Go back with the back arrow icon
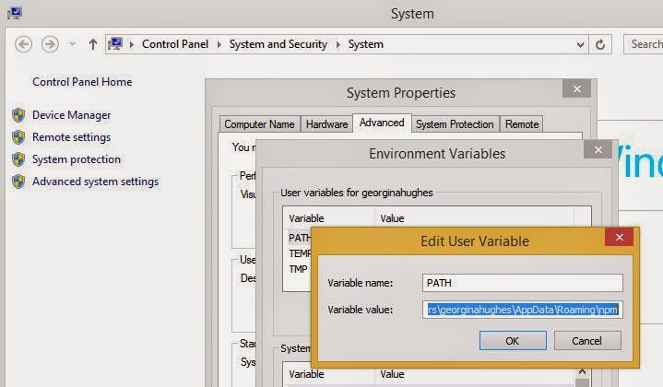663x387 pixels. click(23, 44)
